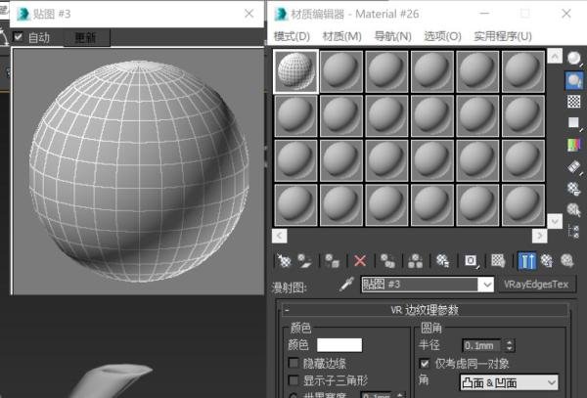
Task: Click the red X reset map icon
Action: click(x=360, y=260)
